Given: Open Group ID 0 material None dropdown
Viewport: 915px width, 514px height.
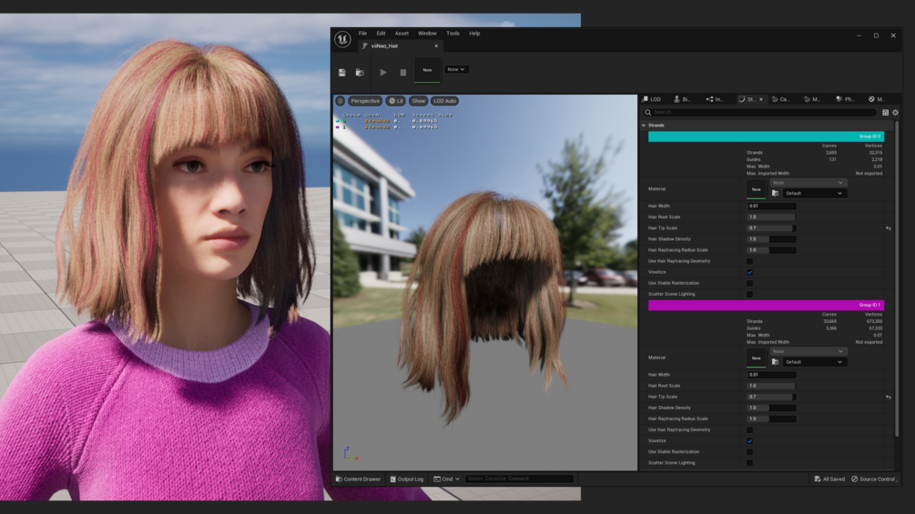Looking at the screenshot, I should 808,183.
